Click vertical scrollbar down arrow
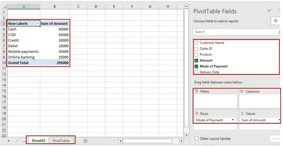 click(186, 135)
